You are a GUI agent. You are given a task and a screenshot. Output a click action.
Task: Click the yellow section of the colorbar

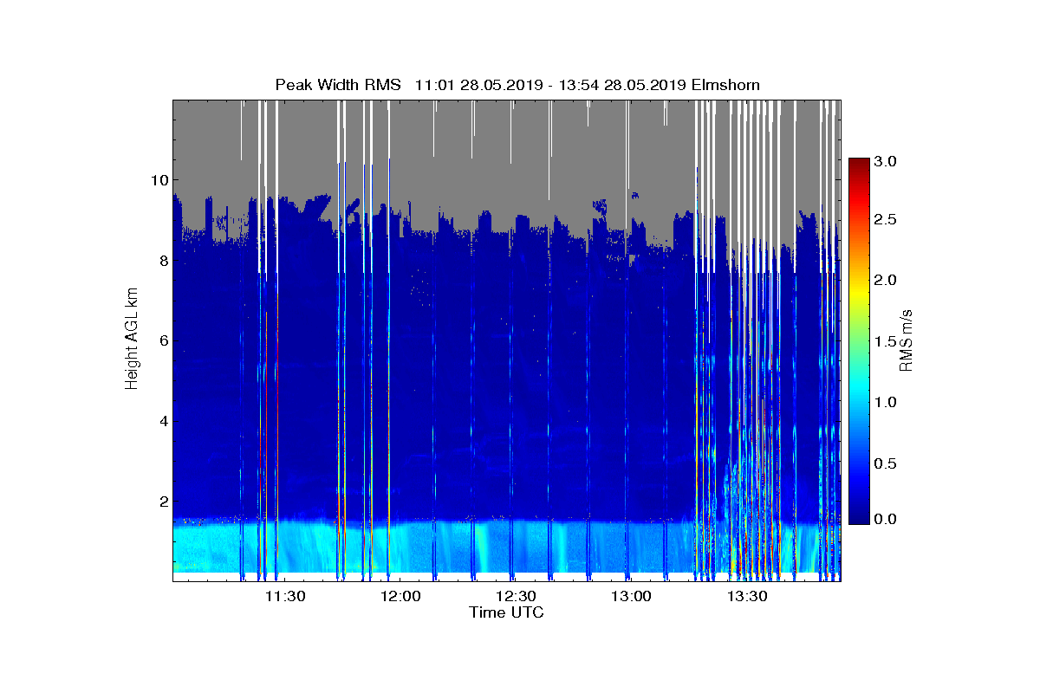(x=859, y=291)
